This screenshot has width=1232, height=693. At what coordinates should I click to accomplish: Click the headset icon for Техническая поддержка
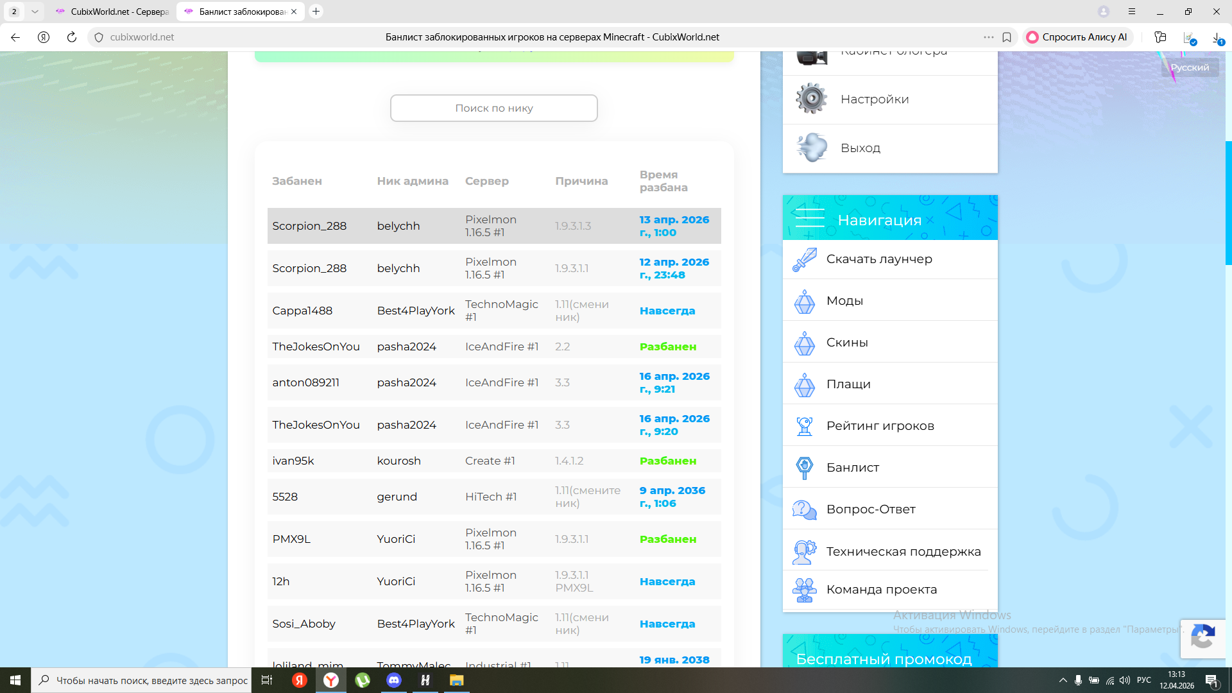click(x=804, y=551)
